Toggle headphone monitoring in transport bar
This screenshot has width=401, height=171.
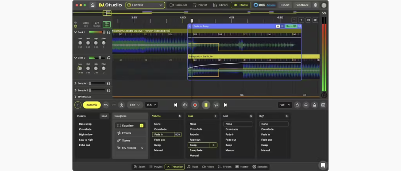tap(306, 105)
